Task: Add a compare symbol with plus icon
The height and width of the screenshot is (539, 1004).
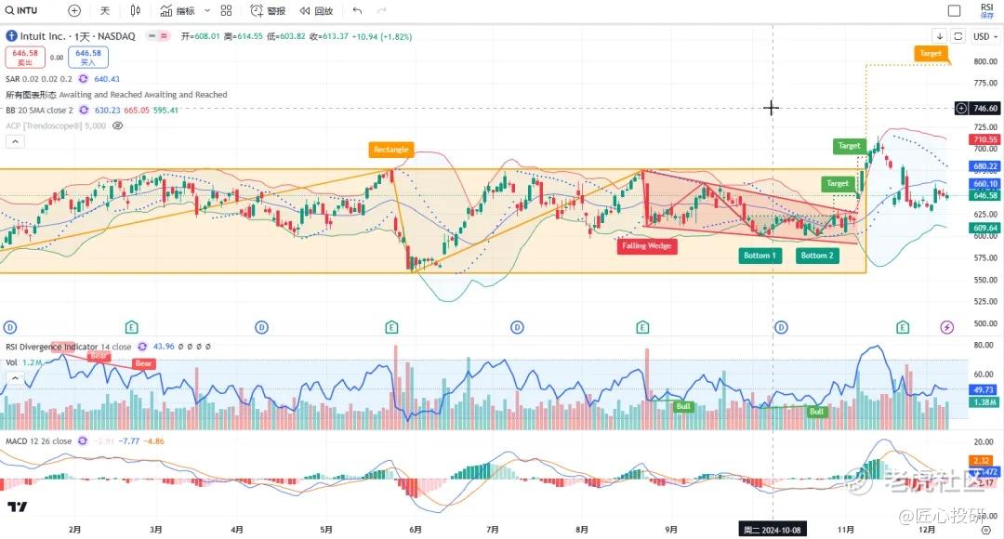Action: coord(74,10)
